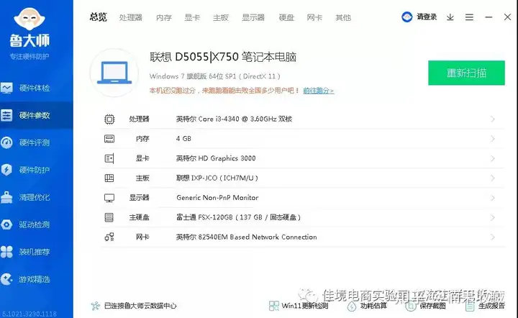Select the 82540EM Network Connection text
This screenshot has width=518, height=318.
[247, 237]
